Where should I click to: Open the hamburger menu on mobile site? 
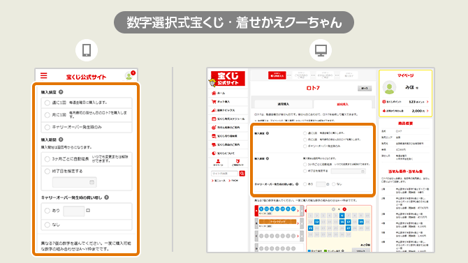[x=43, y=75]
